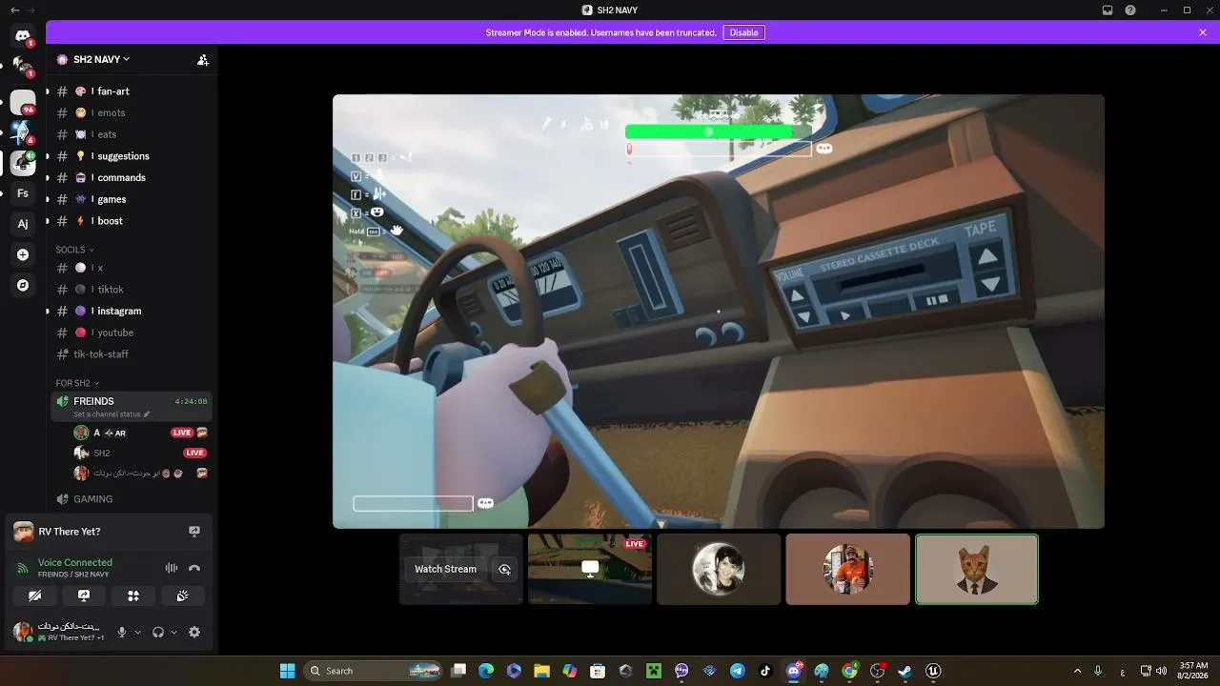This screenshot has height=686, width=1220.
Task: Open the Discord inbox icon in title bar
Action: 1108,10
